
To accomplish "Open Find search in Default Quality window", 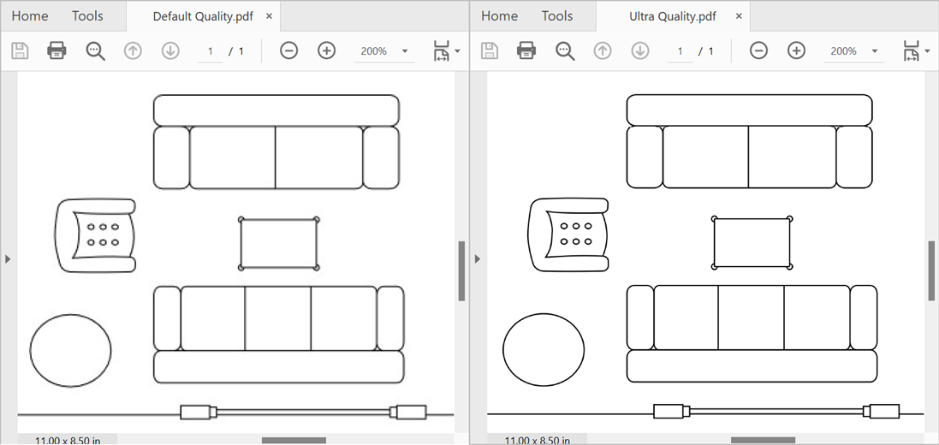I will pos(95,50).
